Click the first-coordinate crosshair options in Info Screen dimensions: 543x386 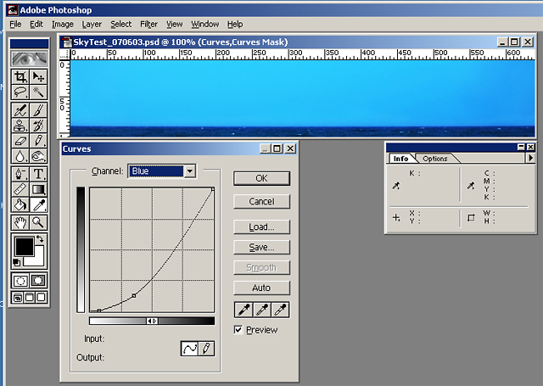click(396, 217)
